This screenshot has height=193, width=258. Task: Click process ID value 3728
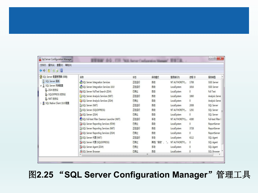pos(191,128)
